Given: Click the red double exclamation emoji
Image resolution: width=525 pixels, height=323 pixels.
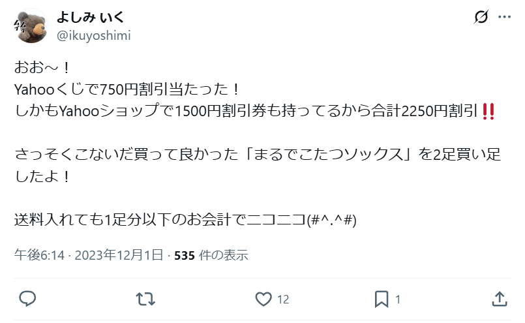Looking at the screenshot, I should click(488, 111).
